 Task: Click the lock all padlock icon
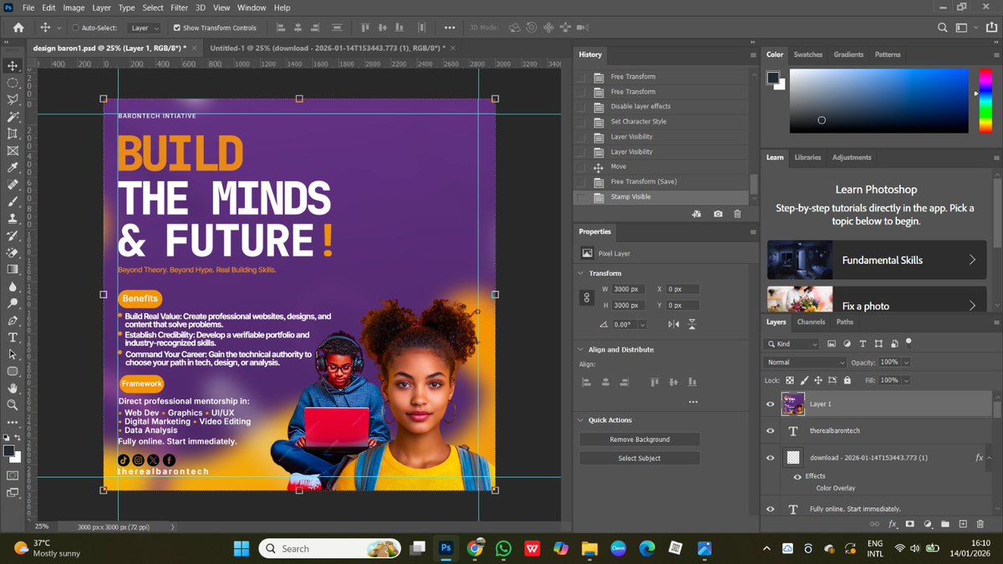click(x=847, y=380)
